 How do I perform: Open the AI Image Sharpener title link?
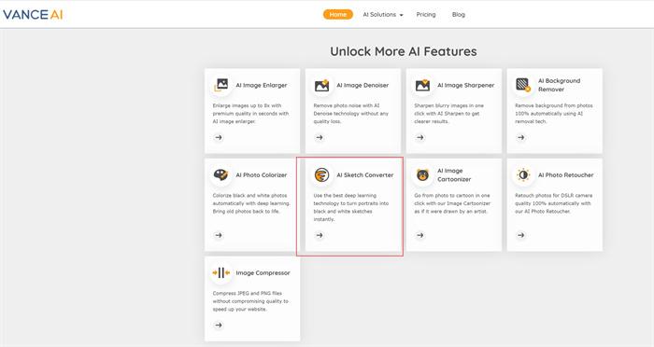[466, 86]
